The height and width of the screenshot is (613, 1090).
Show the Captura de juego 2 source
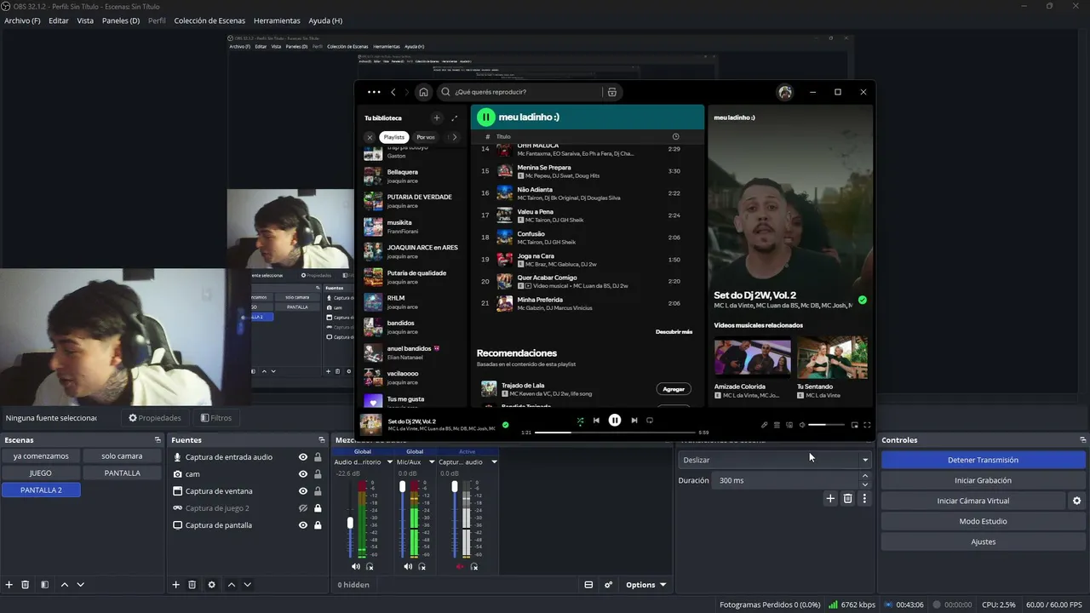pyautogui.click(x=303, y=508)
